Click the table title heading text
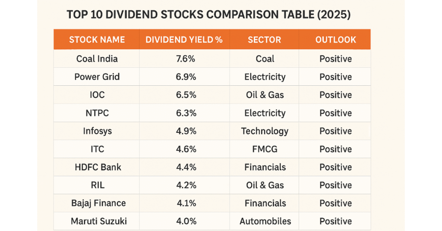This screenshot has width=442, height=231. (x=208, y=15)
